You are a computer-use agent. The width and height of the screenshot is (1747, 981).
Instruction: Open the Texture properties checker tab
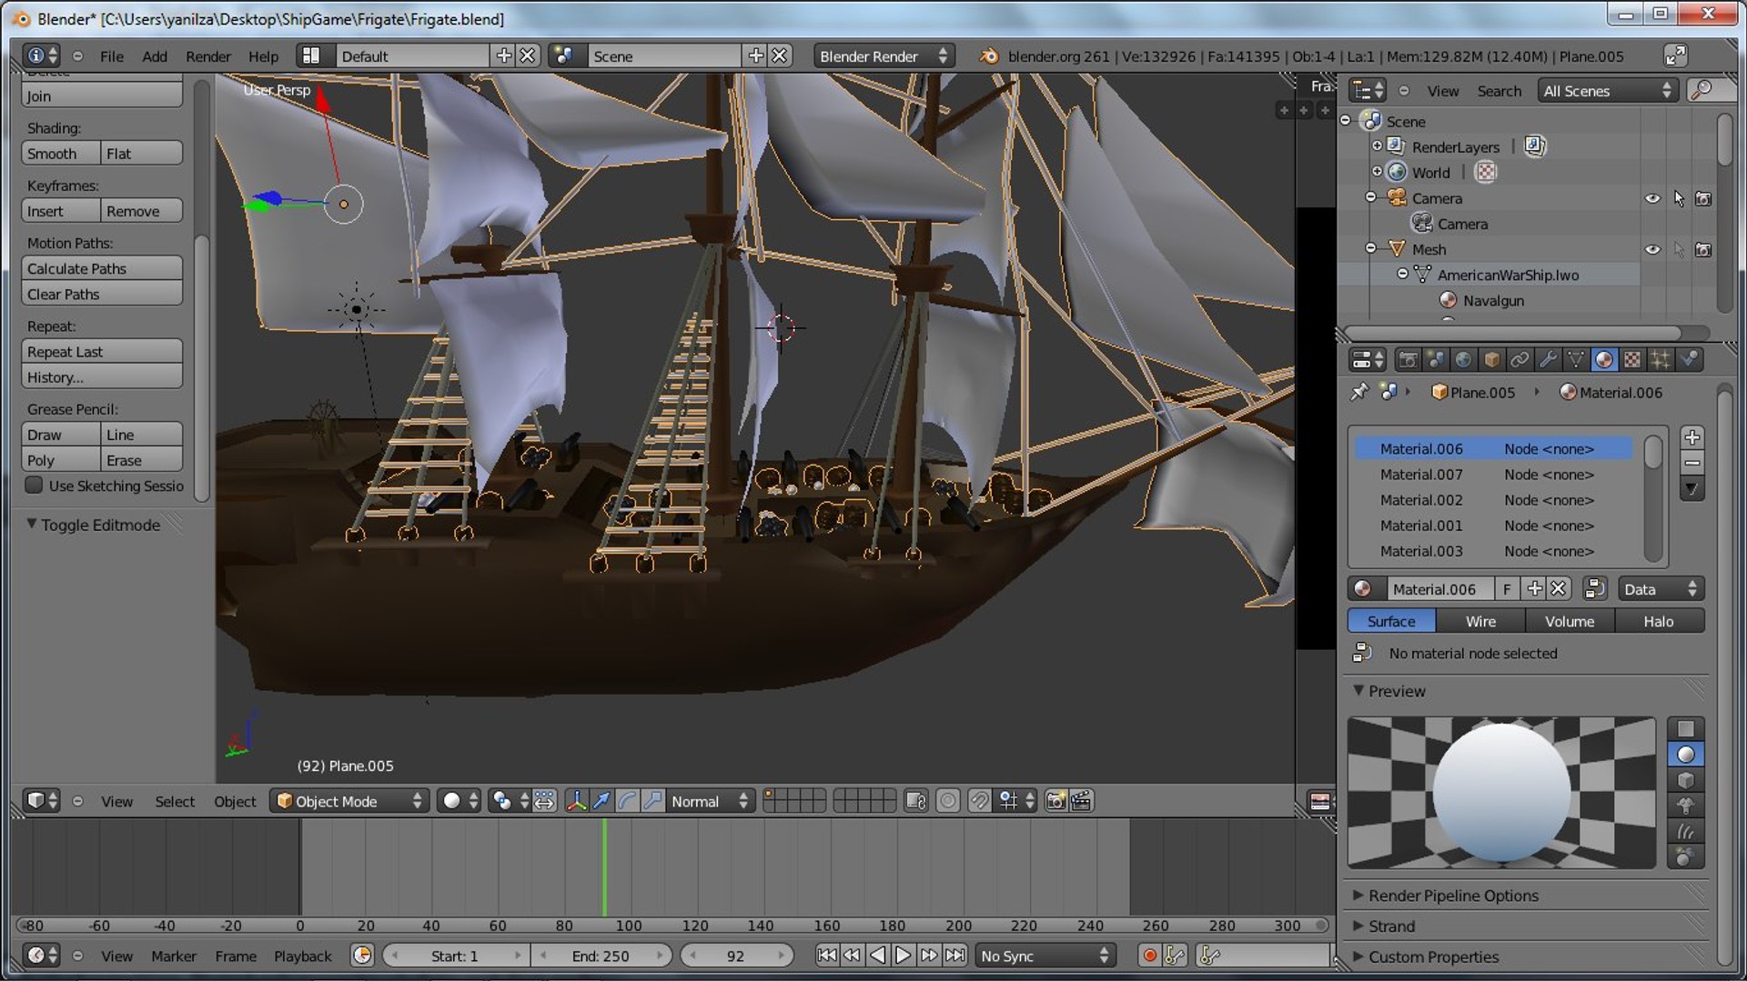click(x=1632, y=360)
